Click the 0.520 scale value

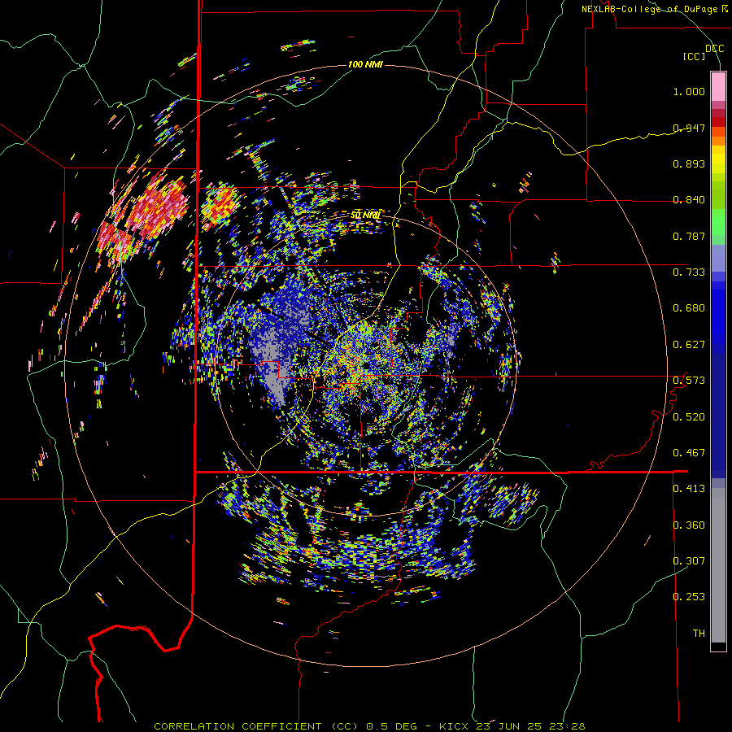[x=689, y=417]
